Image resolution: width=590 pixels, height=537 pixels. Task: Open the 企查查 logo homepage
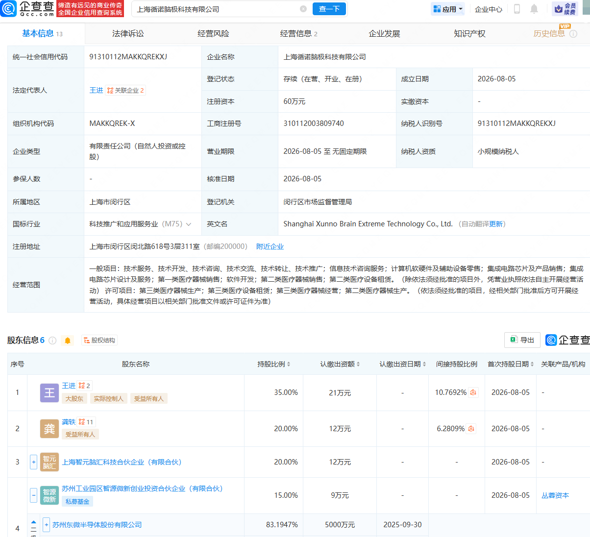click(x=27, y=9)
